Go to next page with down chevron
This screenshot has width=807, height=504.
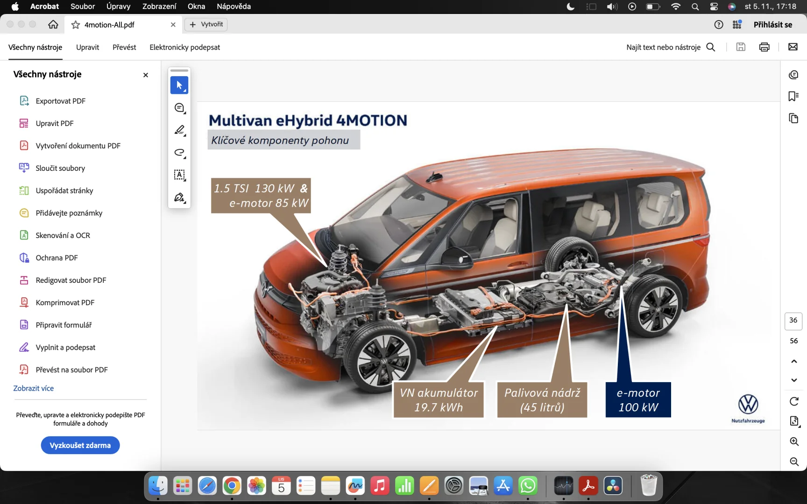793,380
